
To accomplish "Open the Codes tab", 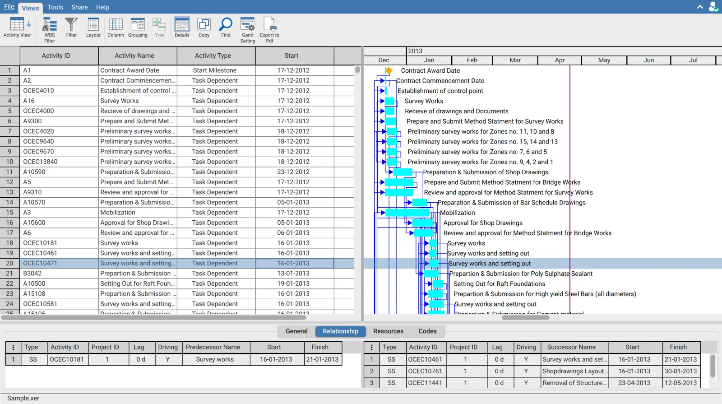I will [x=427, y=331].
